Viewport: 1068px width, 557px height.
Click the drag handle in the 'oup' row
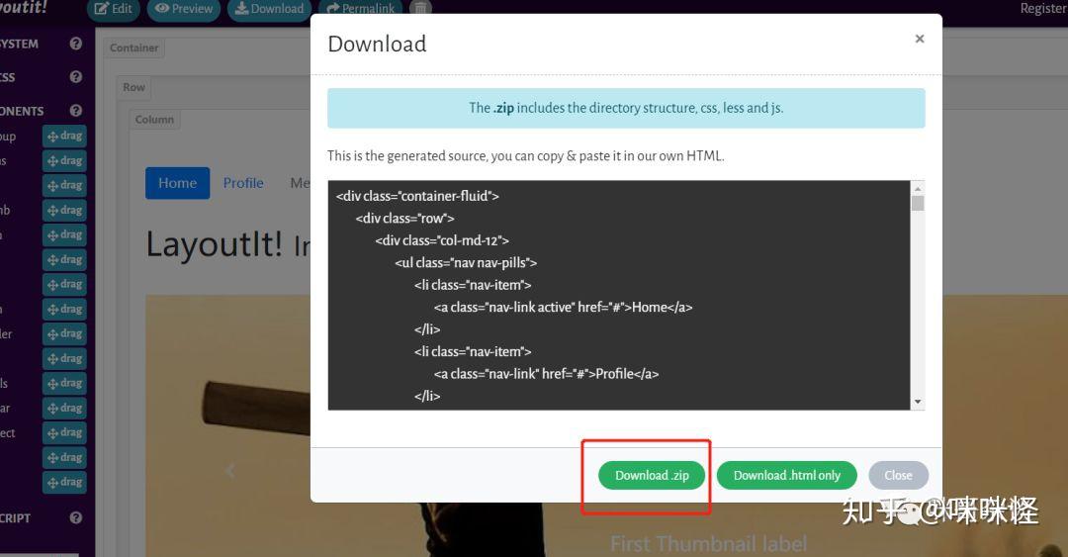pos(64,136)
